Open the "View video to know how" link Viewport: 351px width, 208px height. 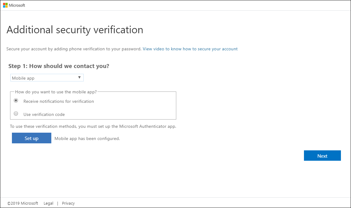pos(190,49)
